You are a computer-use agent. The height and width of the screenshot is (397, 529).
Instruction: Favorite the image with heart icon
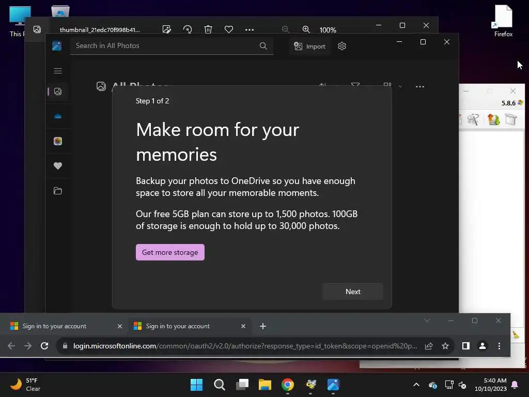pyautogui.click(x=229, y=29)
